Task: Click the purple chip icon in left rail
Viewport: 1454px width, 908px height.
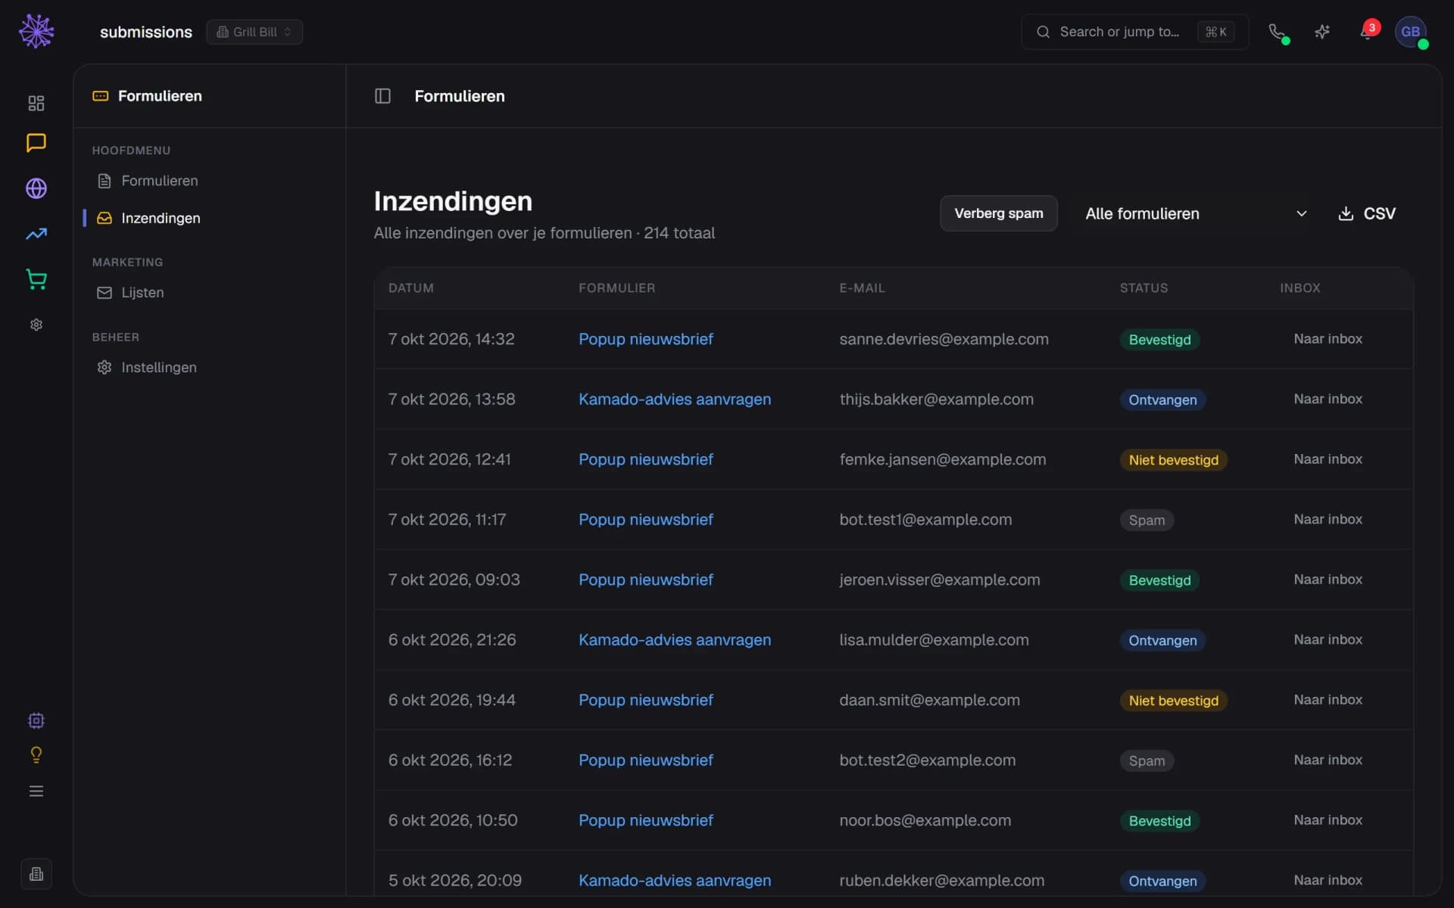Action: (x=36, y=720)
